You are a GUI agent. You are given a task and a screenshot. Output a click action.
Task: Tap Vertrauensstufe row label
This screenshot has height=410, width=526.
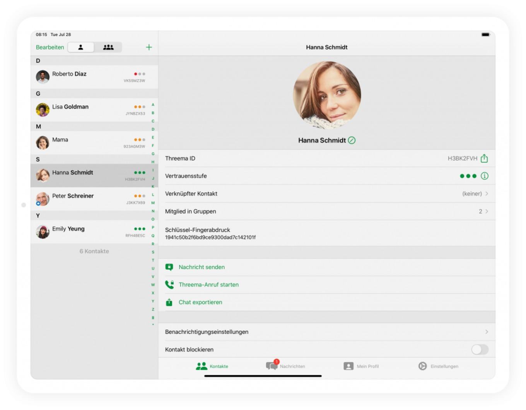coord(186,176)
